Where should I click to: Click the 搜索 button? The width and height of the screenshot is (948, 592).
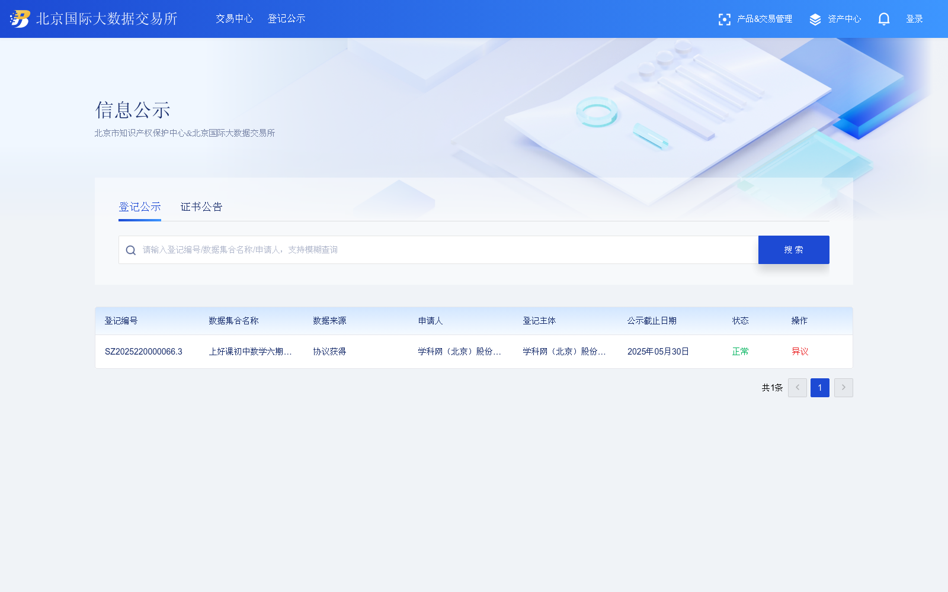point(794,250)
